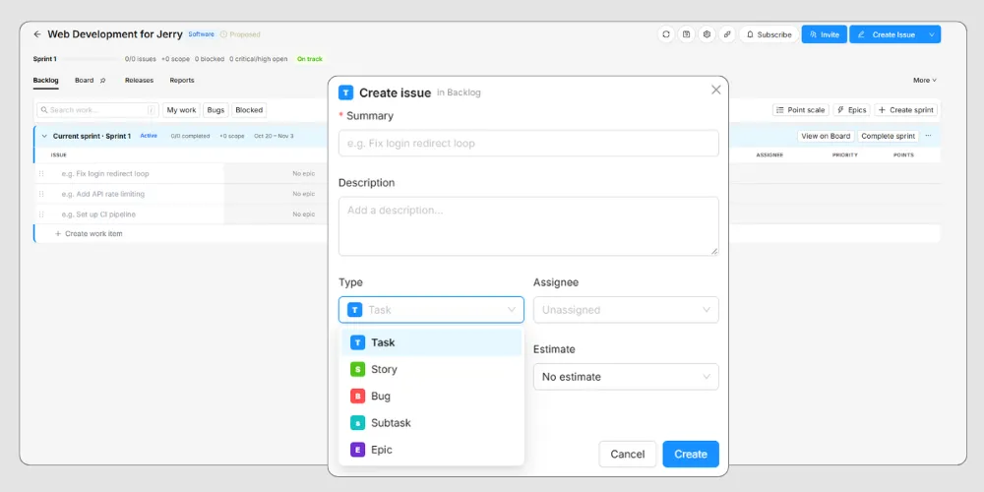The image size is (984, 492).
Task: Go back using the arrow beside project title
Action: coord(37,34)
